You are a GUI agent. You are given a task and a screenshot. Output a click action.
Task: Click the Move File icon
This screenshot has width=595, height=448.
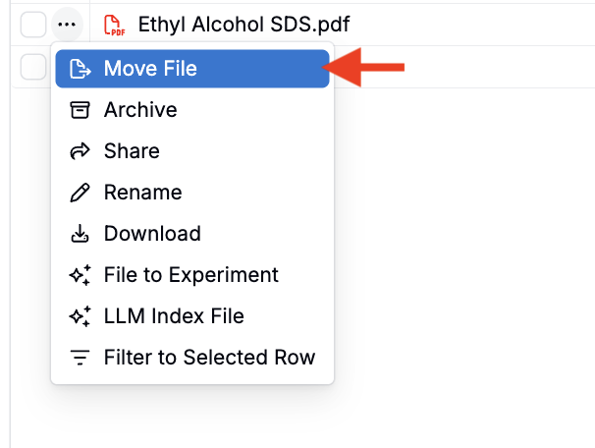[x=81, y=69]
